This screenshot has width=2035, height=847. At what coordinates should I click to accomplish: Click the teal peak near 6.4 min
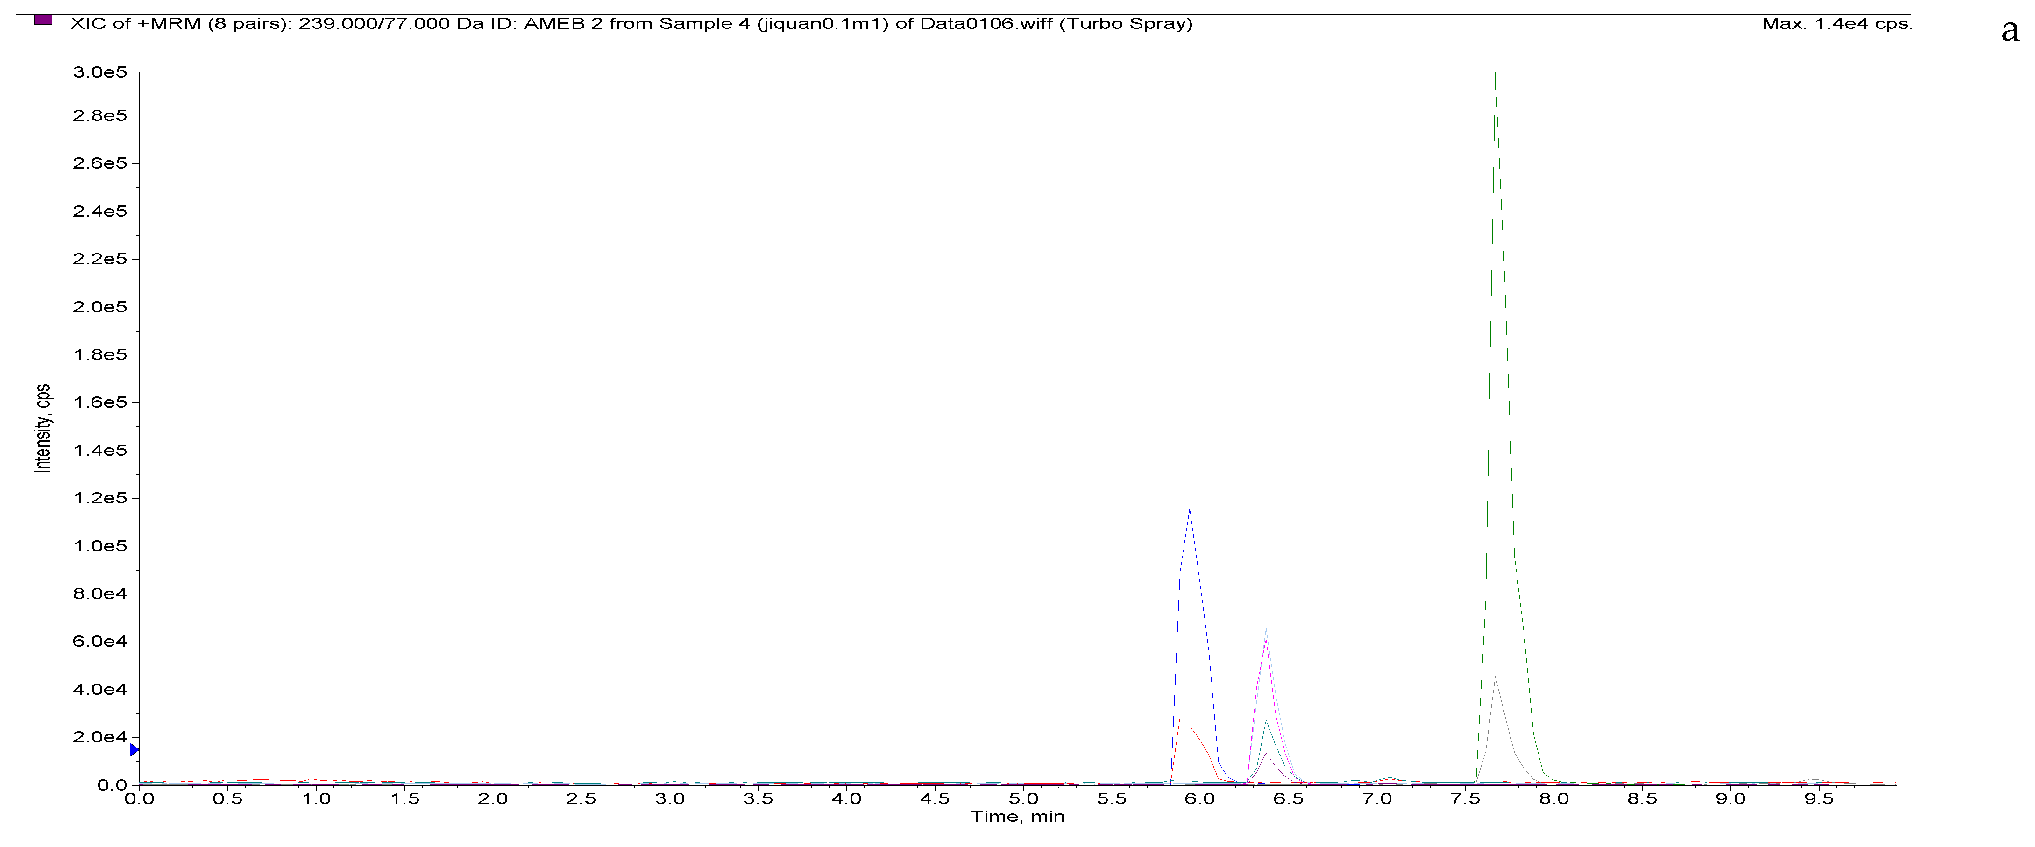coord(1266,721)
